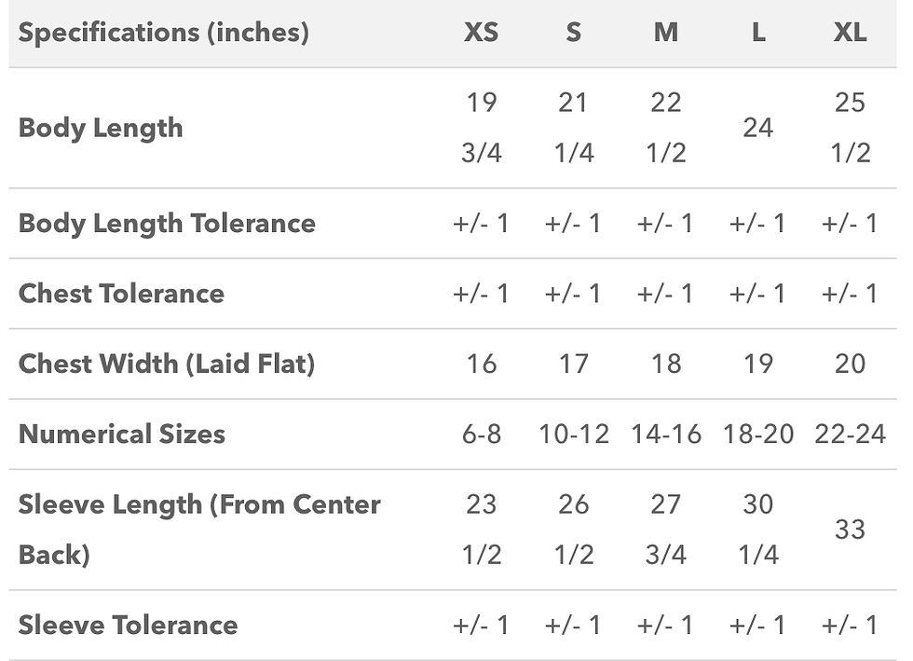Click the numerical size range 10-12
This screenshot has height=661, width=913.
pyautogui.click(x=573, y=434)
